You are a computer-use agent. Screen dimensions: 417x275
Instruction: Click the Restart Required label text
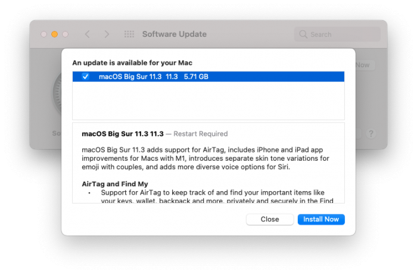pyautogui.click(x=200, y=134)
